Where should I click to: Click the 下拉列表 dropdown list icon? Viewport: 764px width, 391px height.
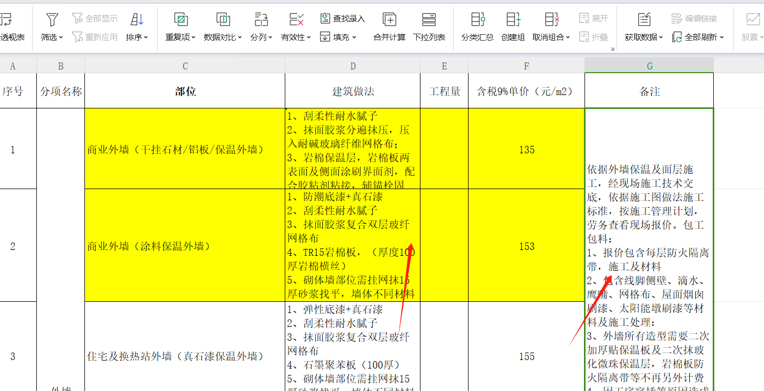(x=429, y=19)
